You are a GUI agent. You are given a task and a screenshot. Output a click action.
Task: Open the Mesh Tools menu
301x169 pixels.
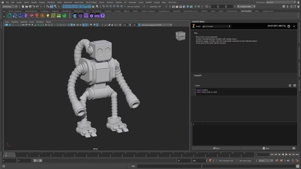click(79, 2)
